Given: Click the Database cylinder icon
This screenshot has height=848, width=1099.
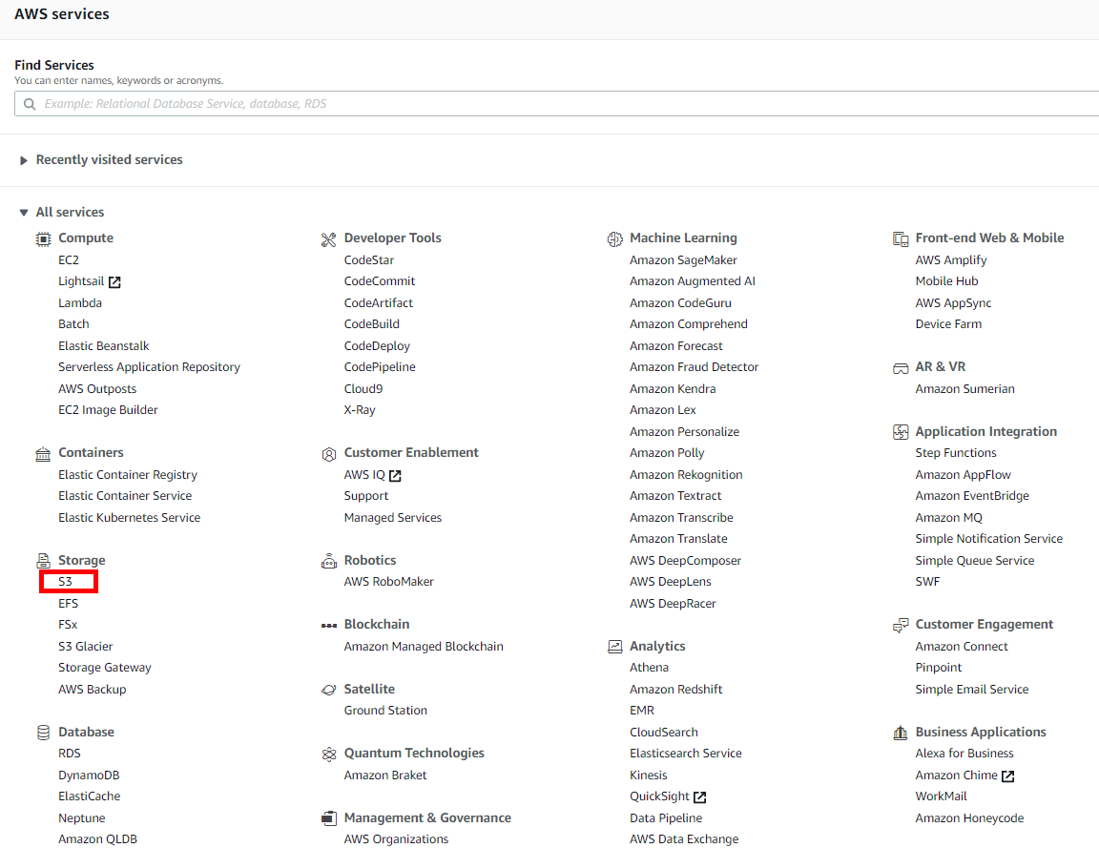Looking at the screenshot, I should pos(43,733).
